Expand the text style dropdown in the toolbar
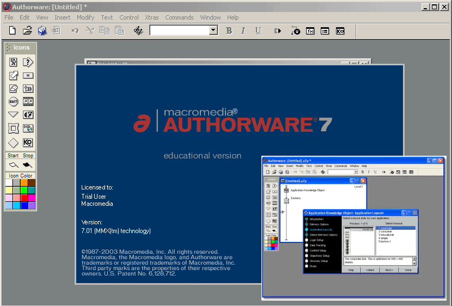452x306 pixels. tap(213, 31)
